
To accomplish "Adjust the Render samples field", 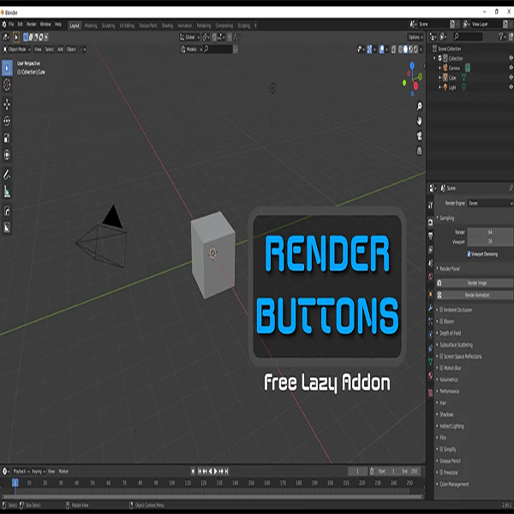I will (490, 232).
